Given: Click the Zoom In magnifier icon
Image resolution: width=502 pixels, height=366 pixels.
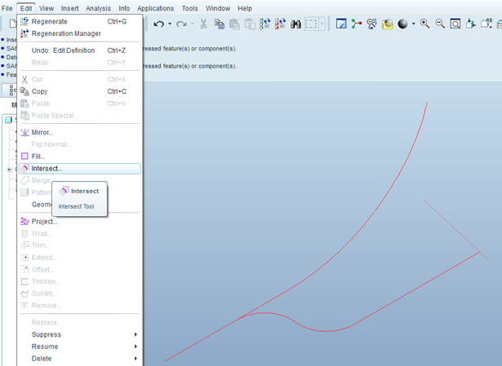Looking at the screenshot, I should point(424,24).
